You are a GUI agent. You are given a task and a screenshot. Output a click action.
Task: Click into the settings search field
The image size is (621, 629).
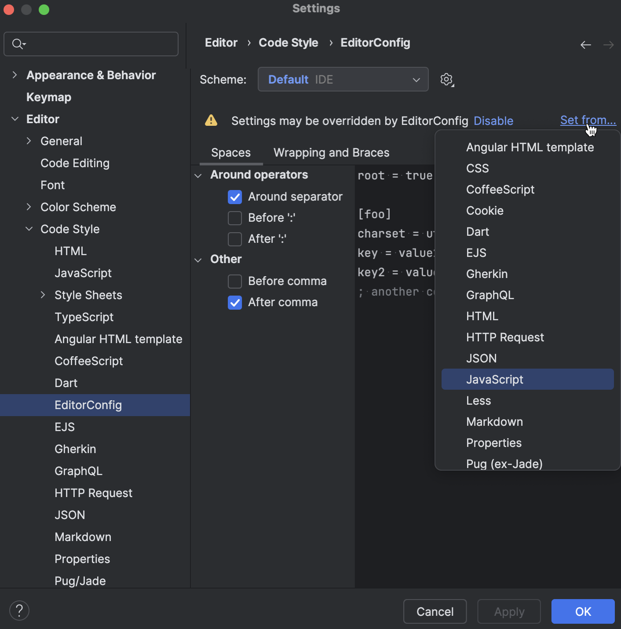pos(91,44)
